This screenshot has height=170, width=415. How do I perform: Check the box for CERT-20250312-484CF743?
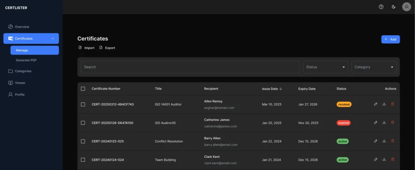83,104
